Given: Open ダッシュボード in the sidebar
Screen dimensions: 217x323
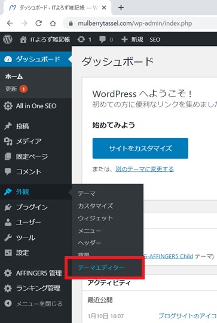Looking at the screenshot, I should click(x=36, y=59).
